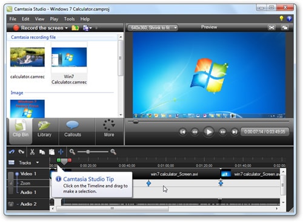303x222 pixels.
Task: Click the timeline zoom out magnifier
Action: (x=72, y=152)
